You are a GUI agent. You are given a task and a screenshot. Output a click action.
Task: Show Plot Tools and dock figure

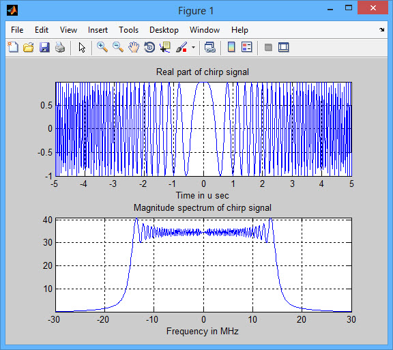pyautogui.click(x=283, y=47)
